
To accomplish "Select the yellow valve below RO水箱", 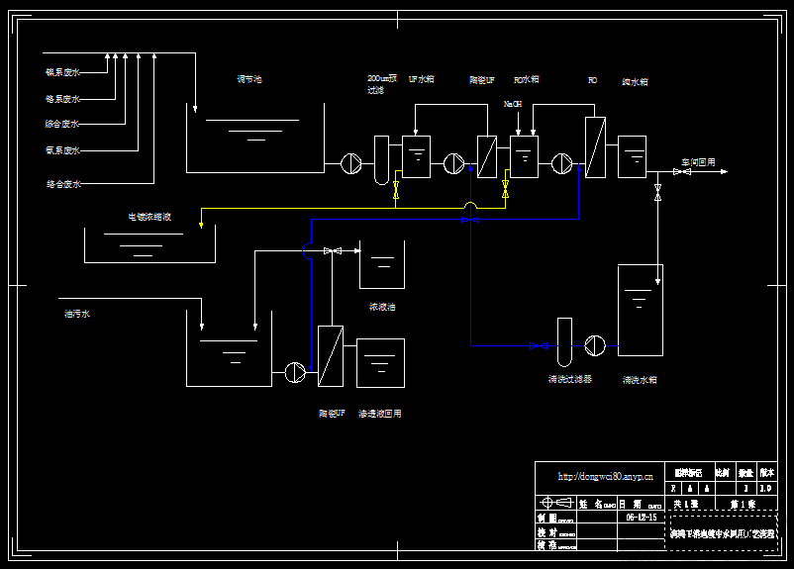I will tap(505, 189).
